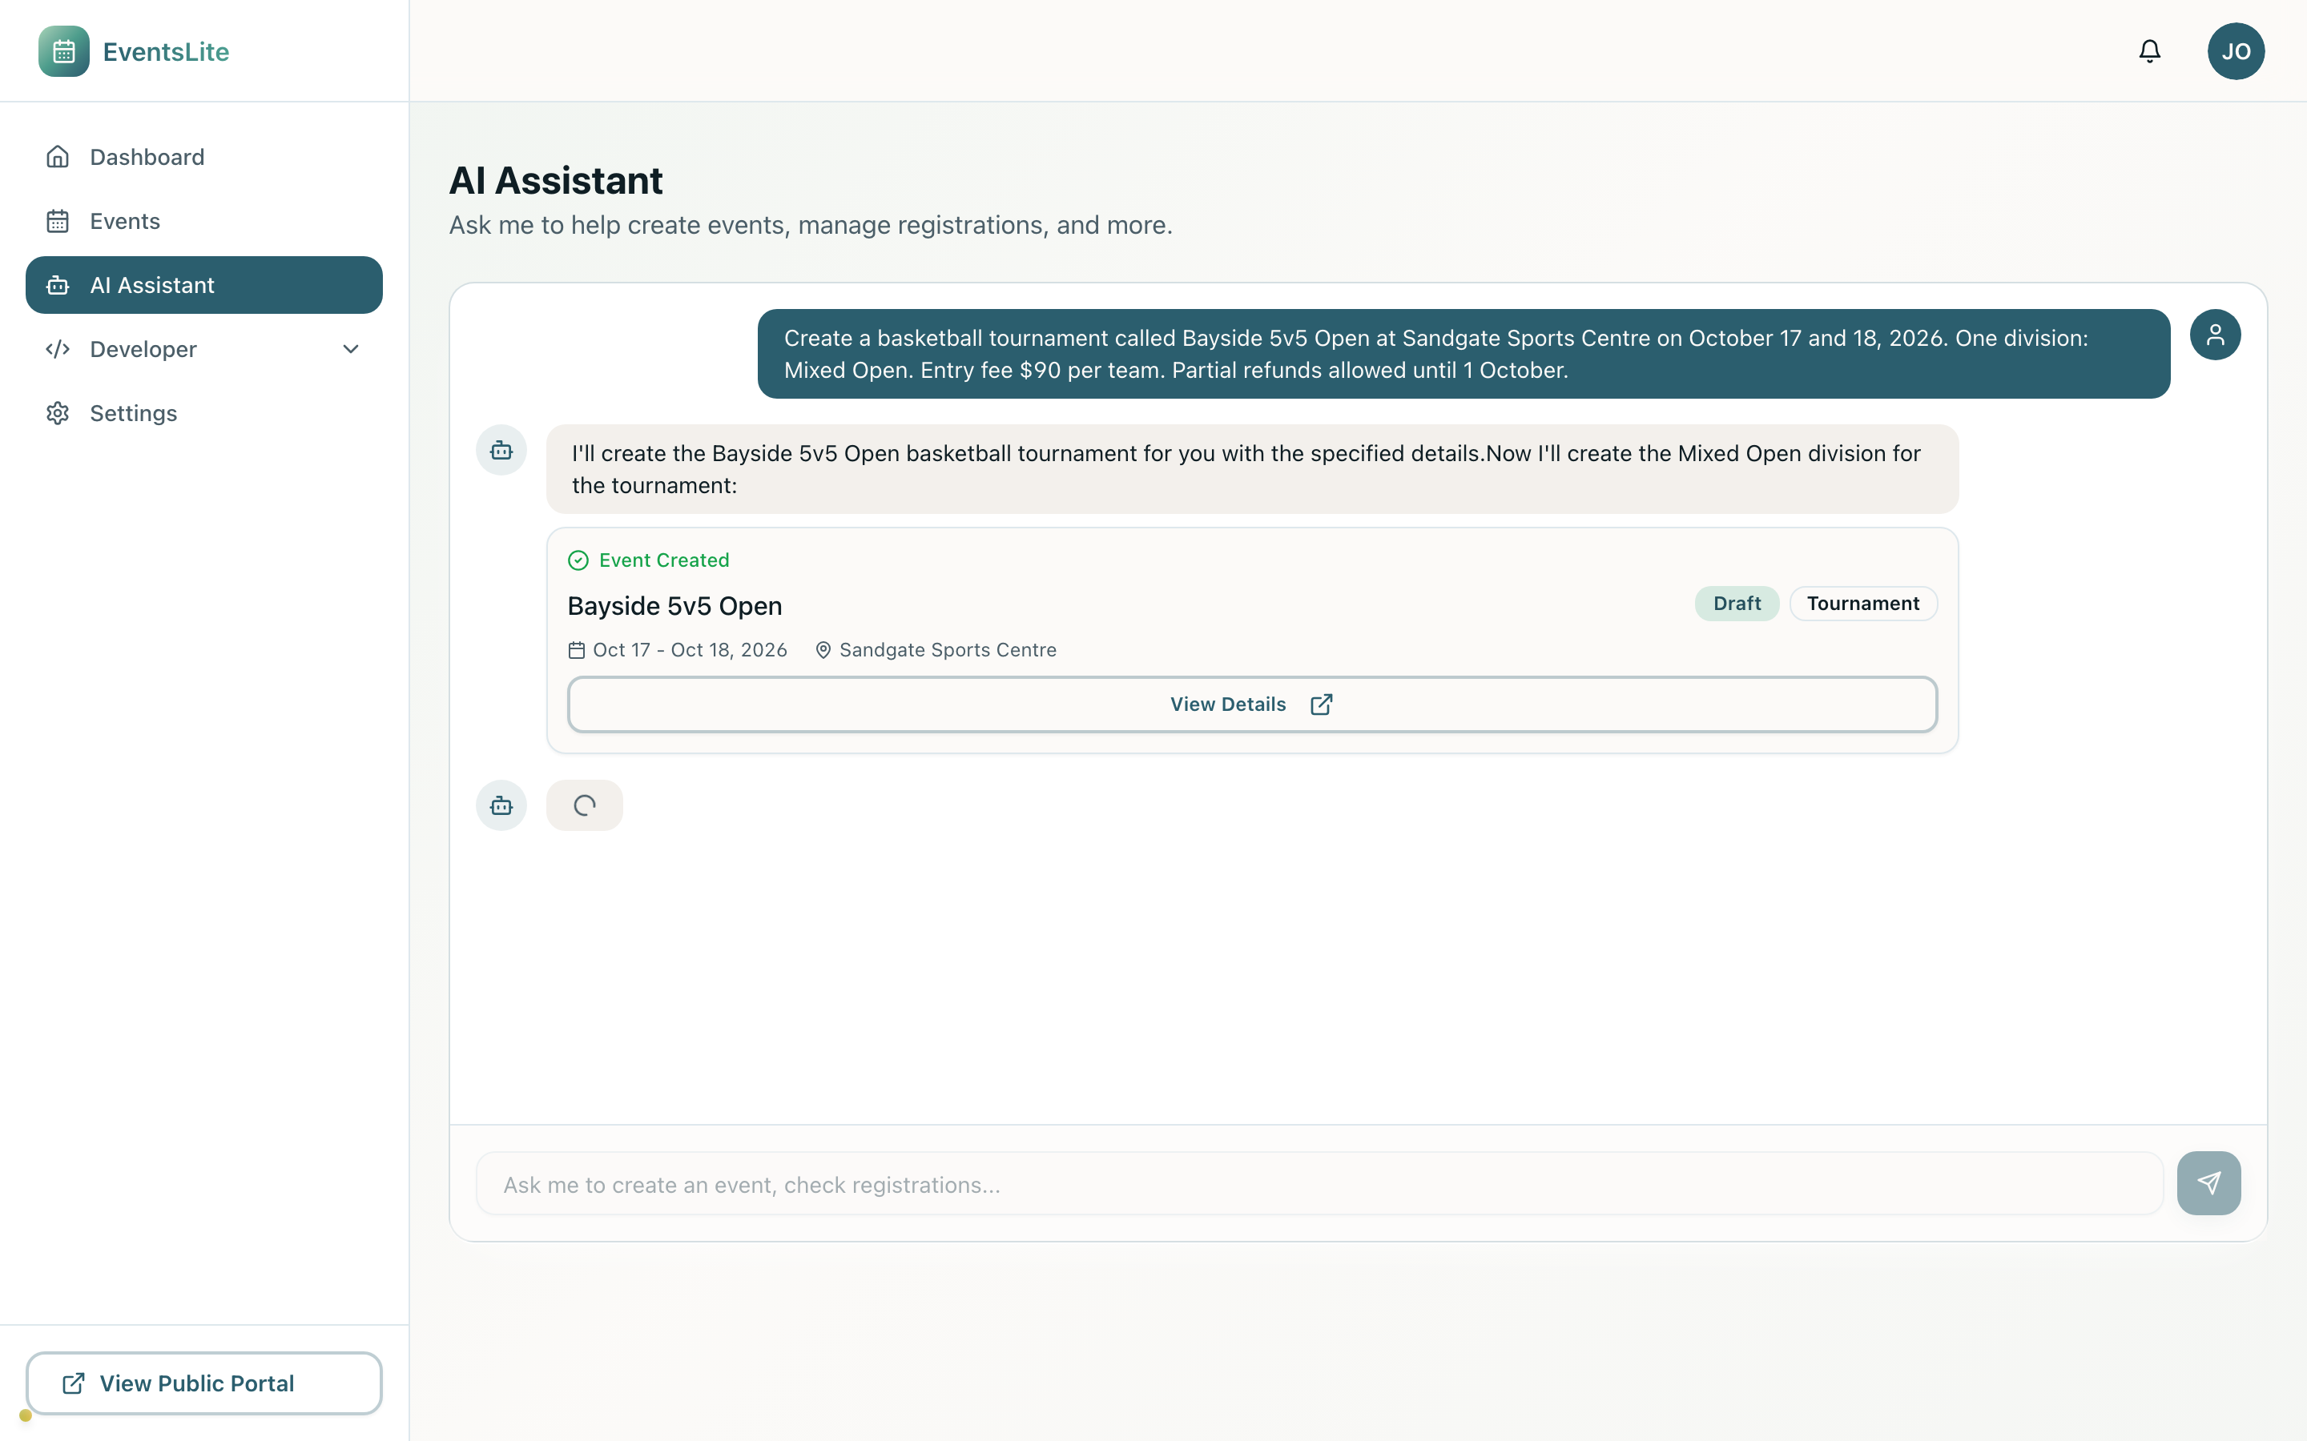The height and width of the screenshot is (1441, 2307).
Task: Open Events in the sidebar
Action: [204, 221]
